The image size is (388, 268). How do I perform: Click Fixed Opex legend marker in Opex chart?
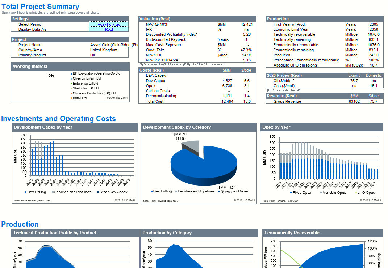coord(291,193)
